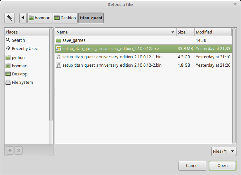Open Recently Used in Places
This screenshot has height=175, width=241.
pos(27,49)
